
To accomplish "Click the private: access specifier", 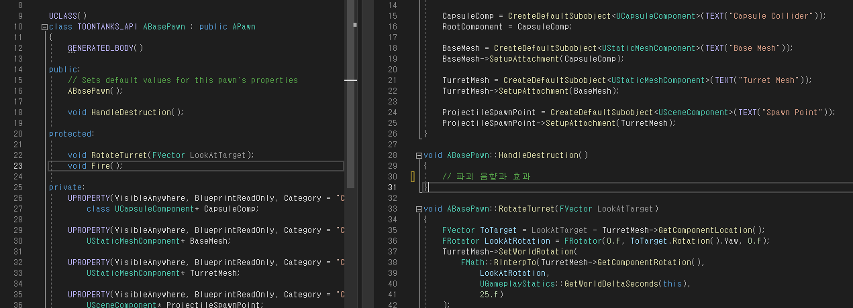I will pyautogui.click(x=67, y=187).
